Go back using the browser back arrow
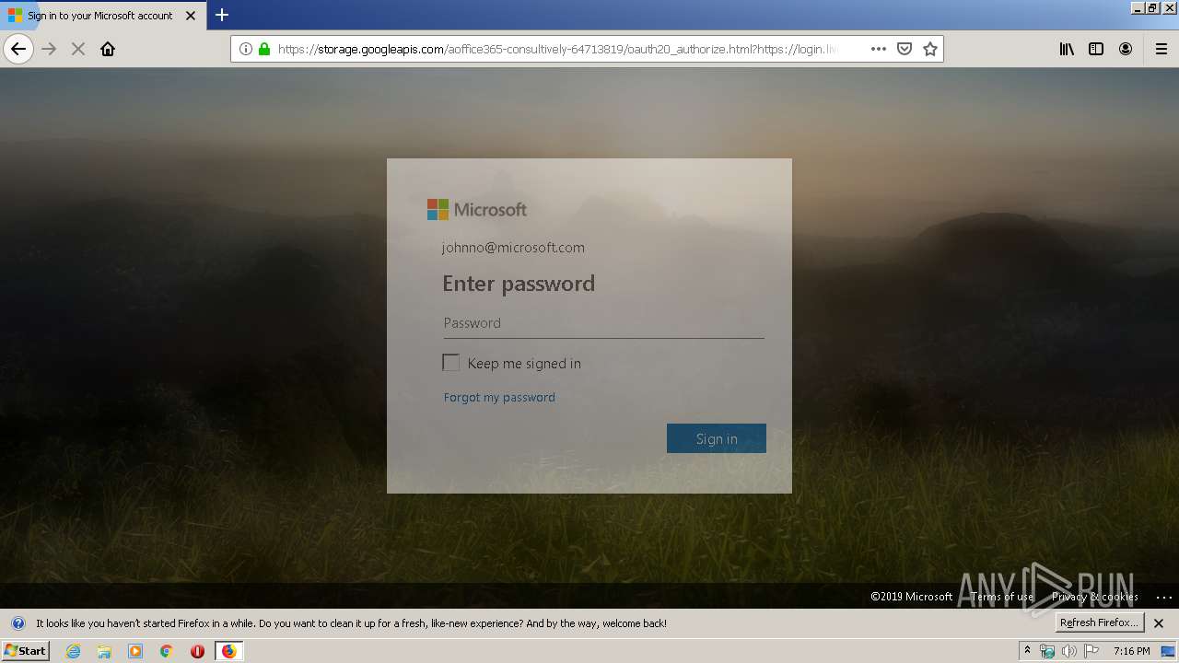 pos(18,49)
